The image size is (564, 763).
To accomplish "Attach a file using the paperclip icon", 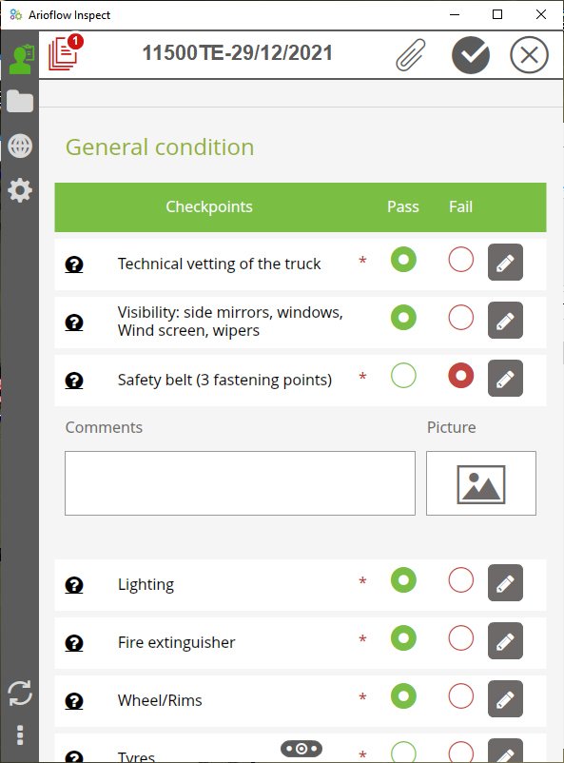I will click(409, 54).
